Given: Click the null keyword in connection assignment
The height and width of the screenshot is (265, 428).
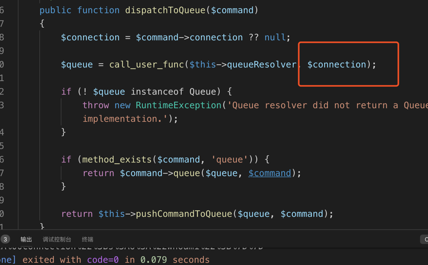Looking at the screenshot, I should click(x=275, y=37).
